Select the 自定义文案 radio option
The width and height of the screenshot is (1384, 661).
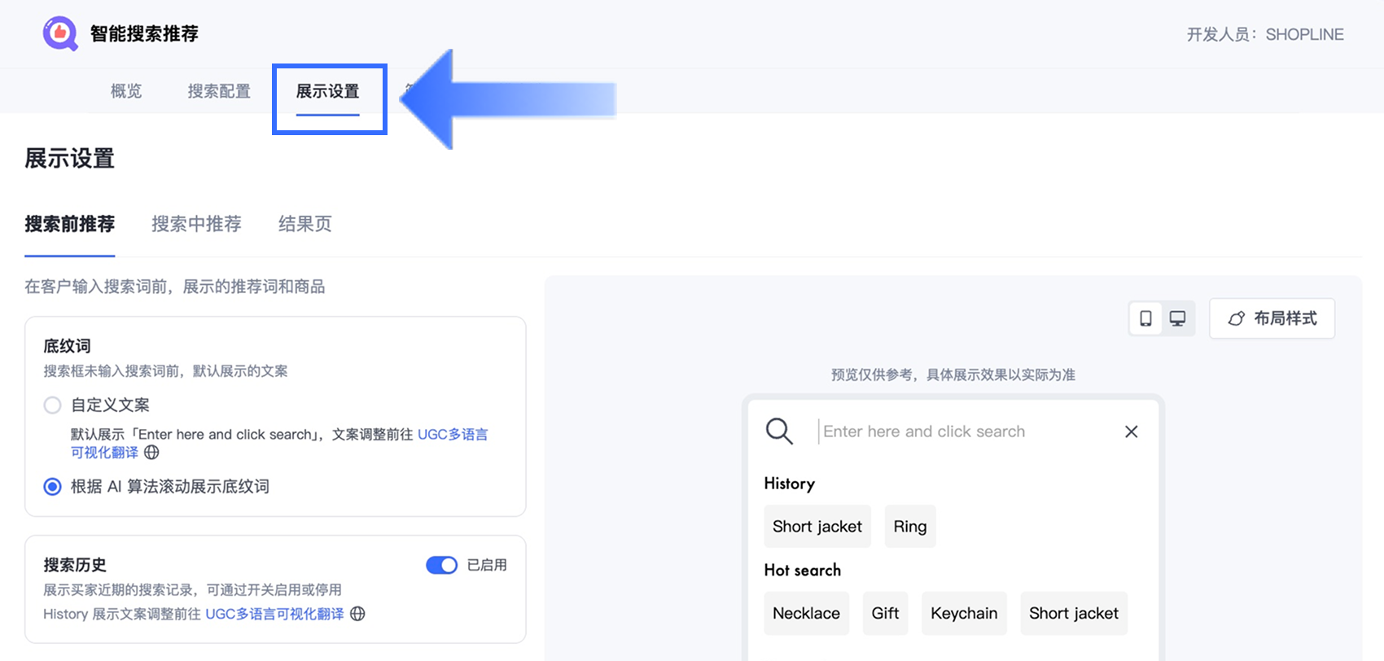[x=52, y=405]
